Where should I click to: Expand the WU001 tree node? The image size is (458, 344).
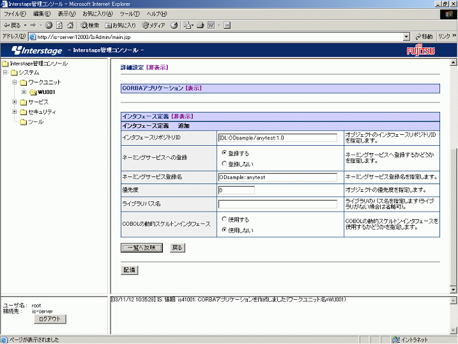coord(24,92)
